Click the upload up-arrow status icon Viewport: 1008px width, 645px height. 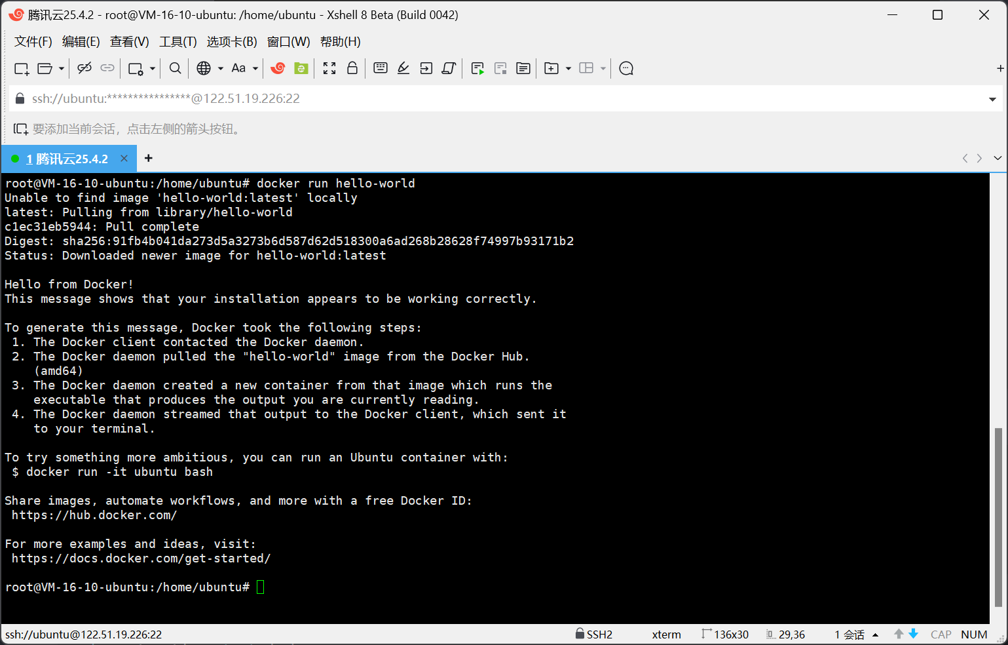[x=899, y=634]
